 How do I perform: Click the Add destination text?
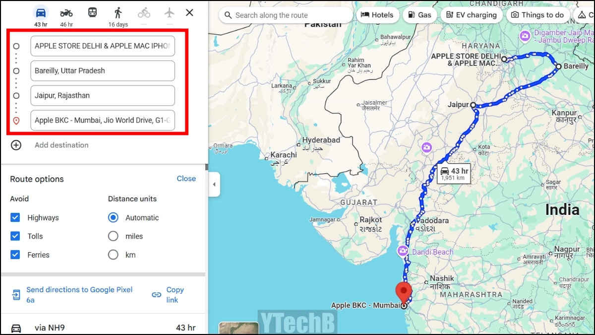(x=61, y=145)
